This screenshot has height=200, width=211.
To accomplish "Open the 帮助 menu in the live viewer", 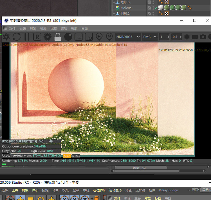I will (x=74, y=28).
